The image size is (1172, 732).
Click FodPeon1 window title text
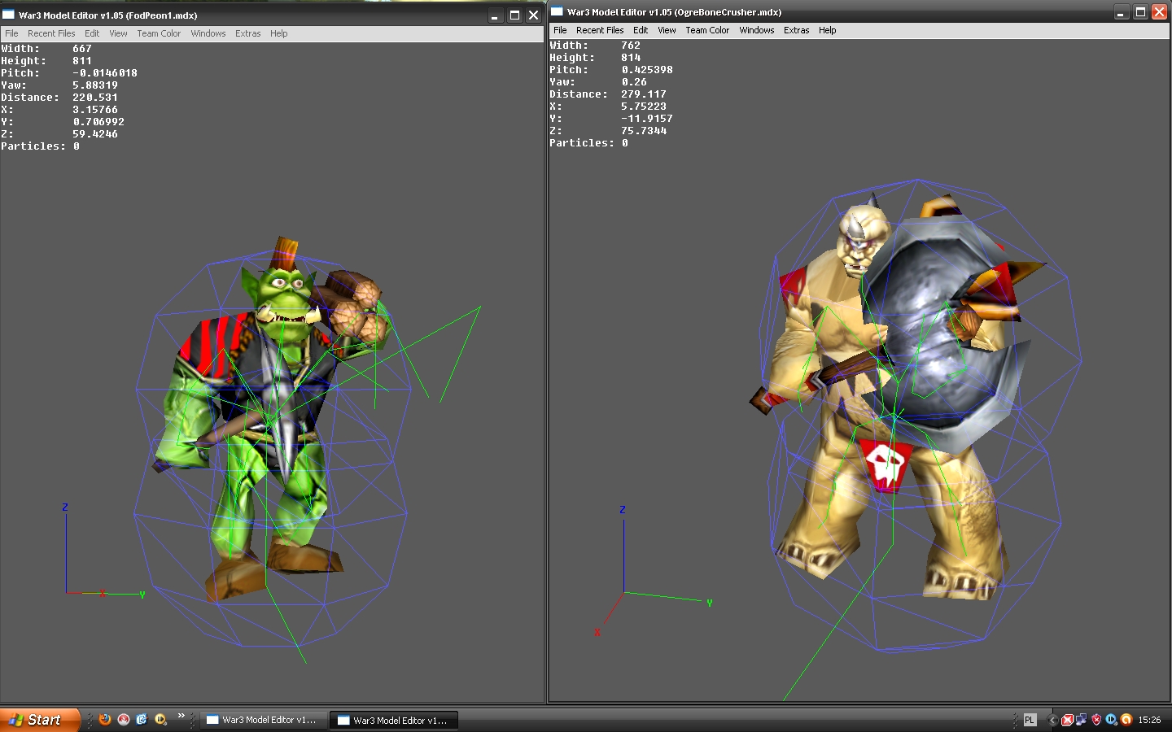[x=108, y=15]
